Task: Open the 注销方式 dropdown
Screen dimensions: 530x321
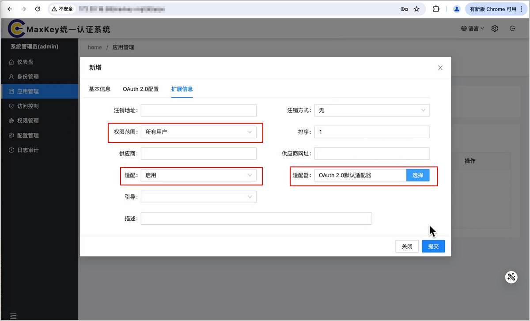Action: click(372, 110)
